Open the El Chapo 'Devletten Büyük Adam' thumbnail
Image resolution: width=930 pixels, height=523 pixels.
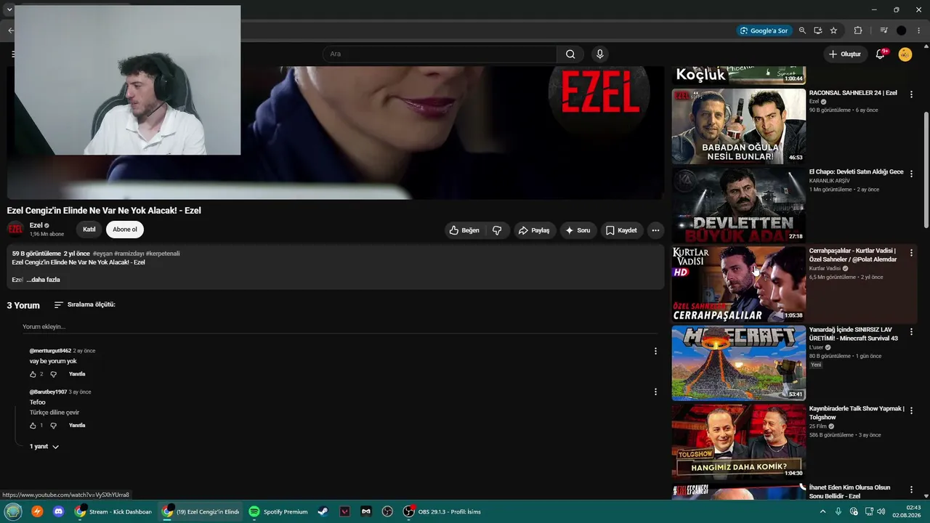739,206
